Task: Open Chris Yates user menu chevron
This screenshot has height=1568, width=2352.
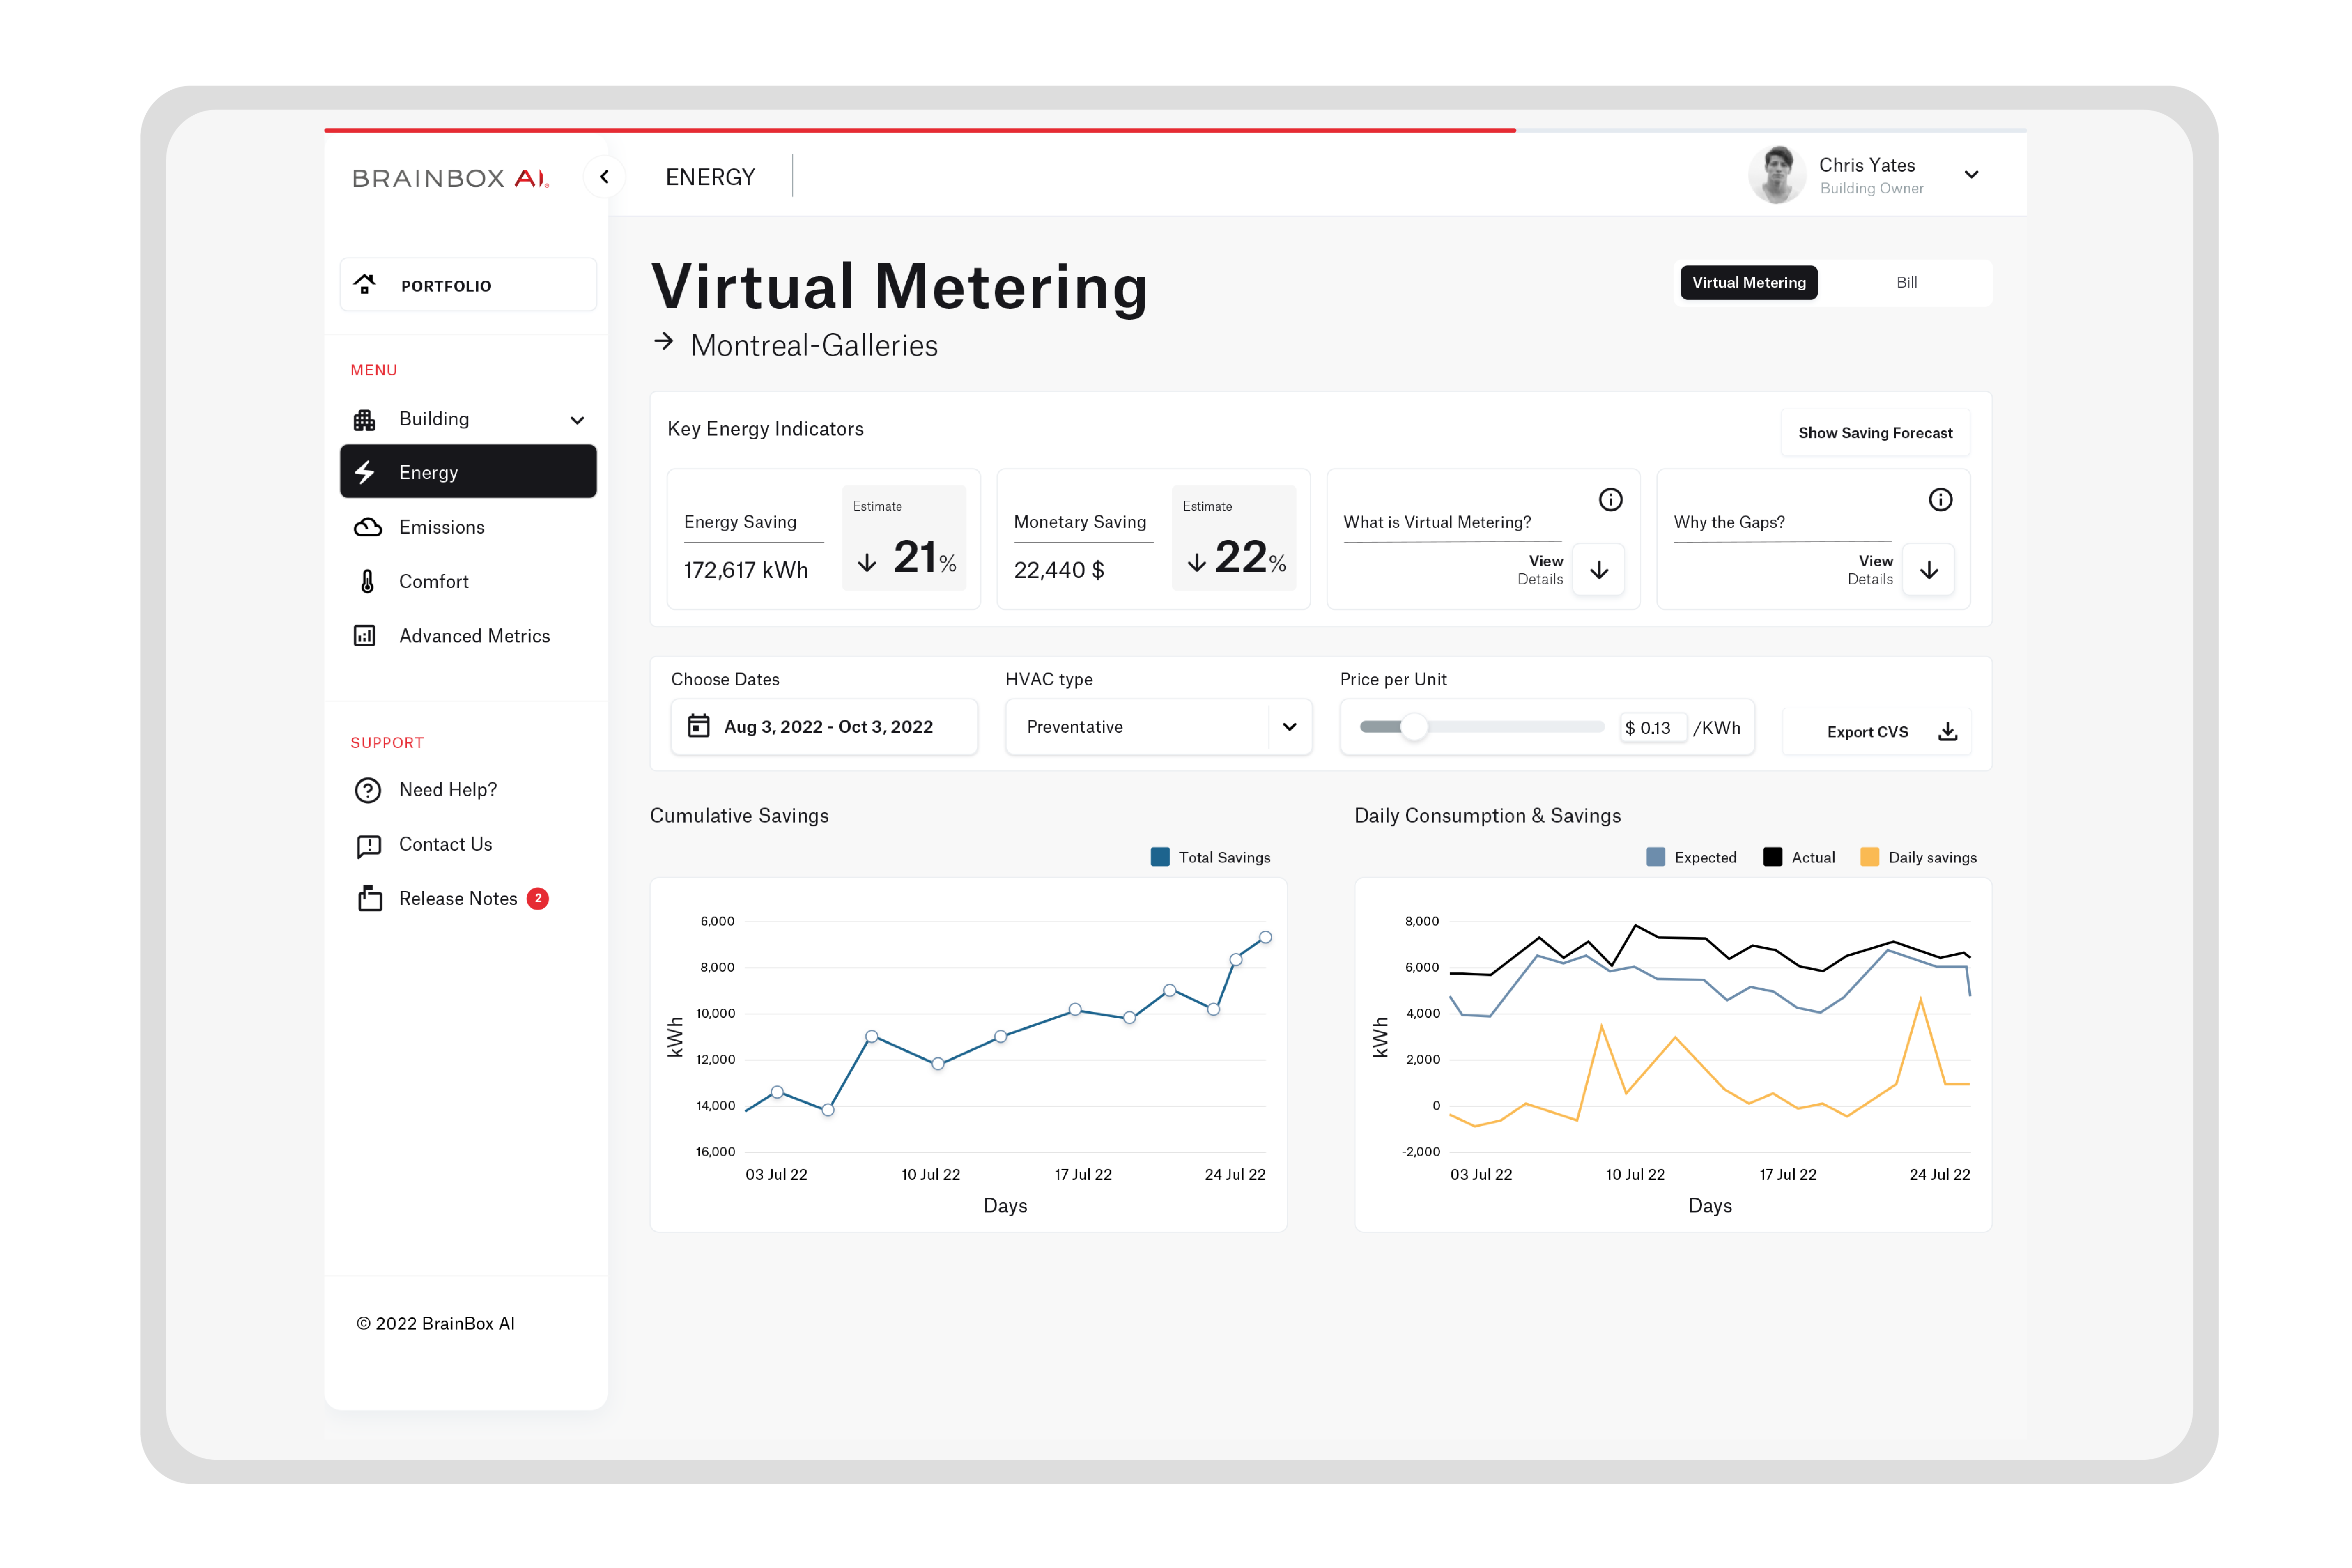Action: click(x=1971, y=175)
